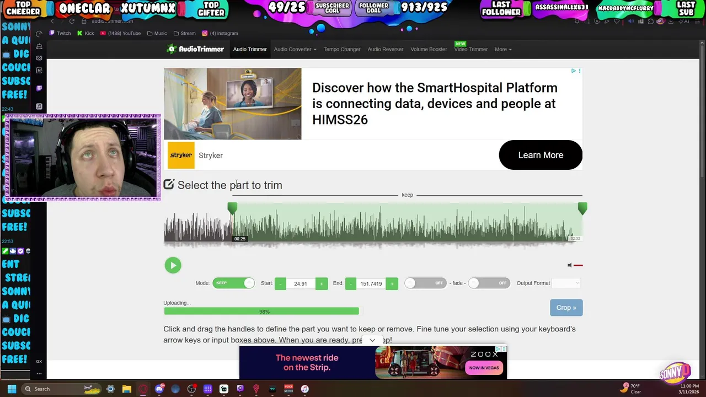Click the left green trim handle
This screenshot has width=706, height=397.
(x=232, y=208)
